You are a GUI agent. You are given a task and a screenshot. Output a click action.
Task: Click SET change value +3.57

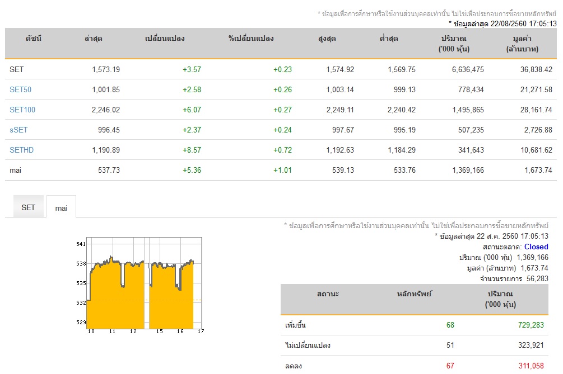pos(192,69)
